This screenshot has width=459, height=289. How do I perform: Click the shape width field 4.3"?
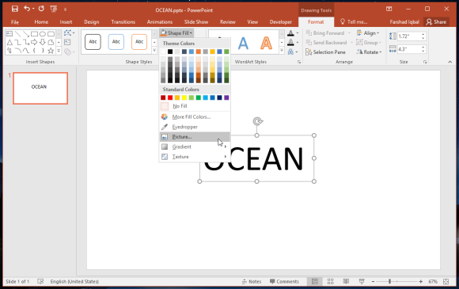point(409,49)
